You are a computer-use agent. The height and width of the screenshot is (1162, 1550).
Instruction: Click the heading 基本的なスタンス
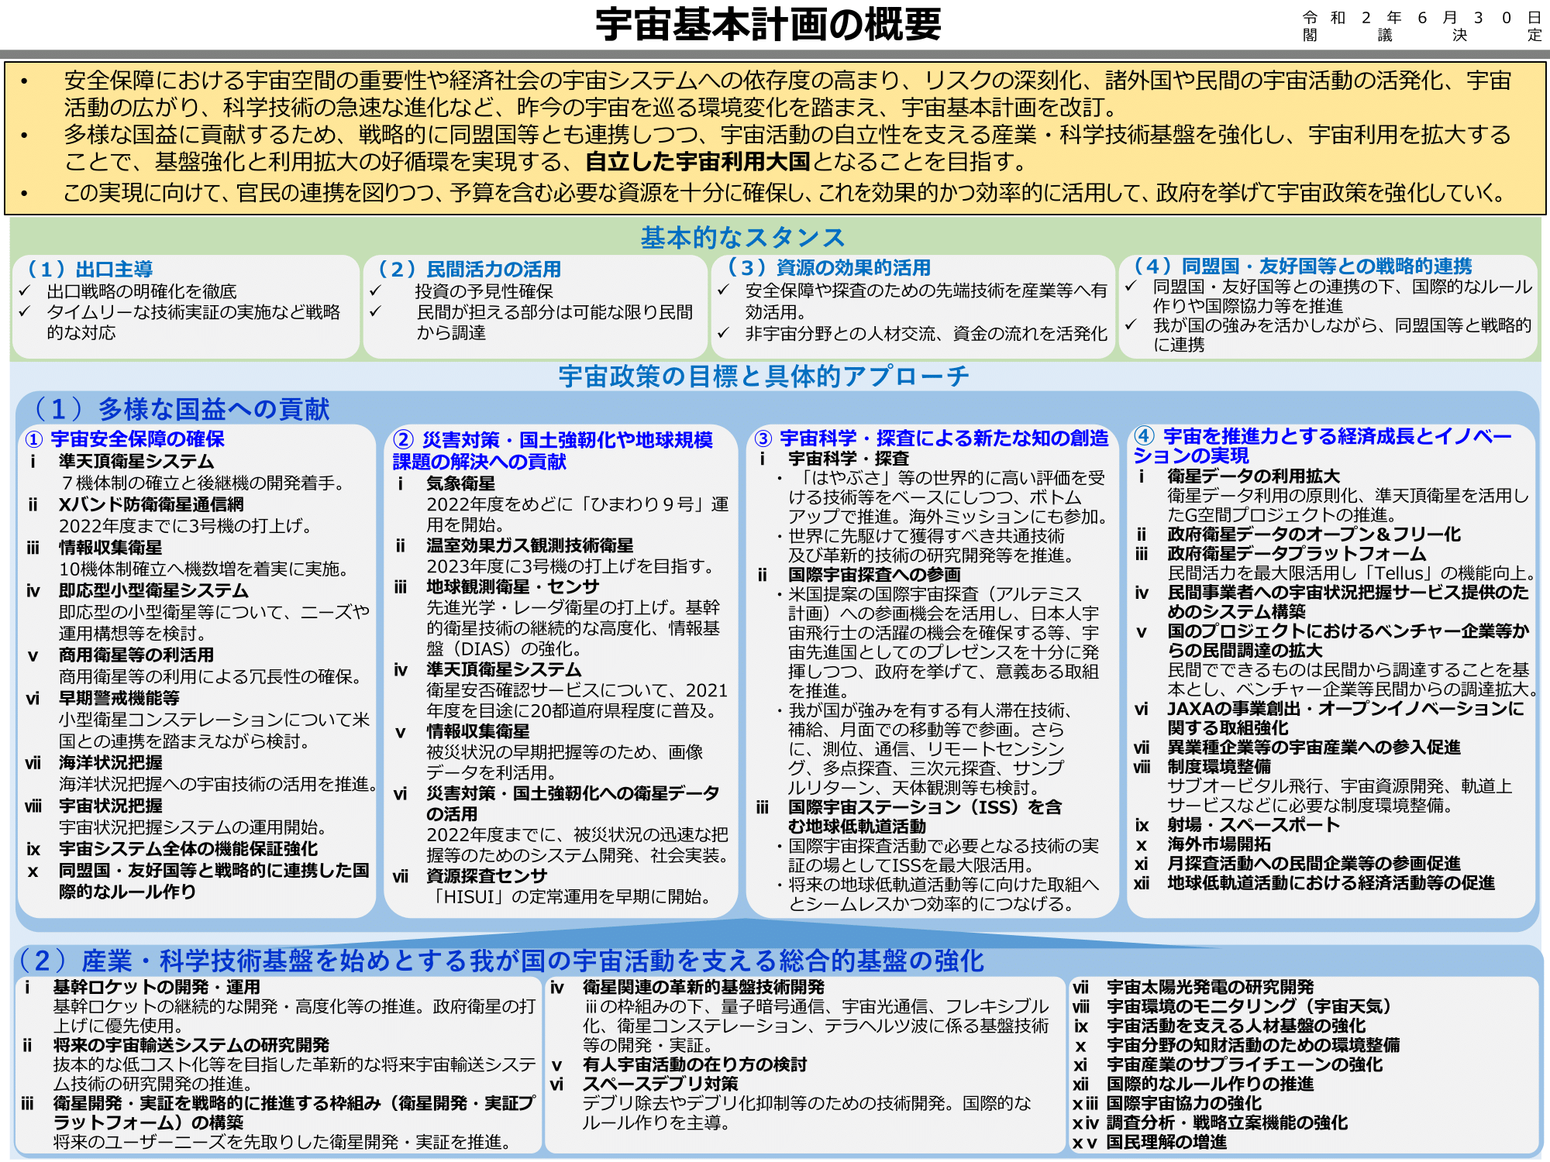742,237
